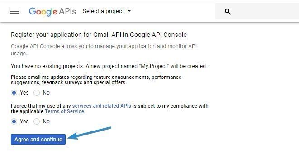The width and height of the screenshot is (299, 167).
Task: Click the 'Google API Console allows you' description text
Action: 104,50
